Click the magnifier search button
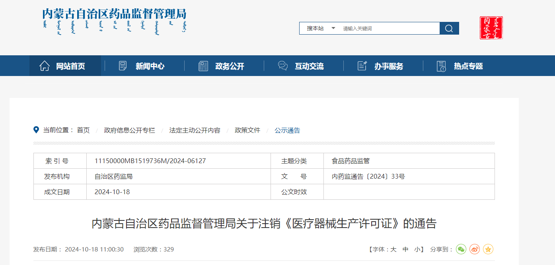Viewport: 555px width, 265px height. pyautogui.click(x=449, y=28)
